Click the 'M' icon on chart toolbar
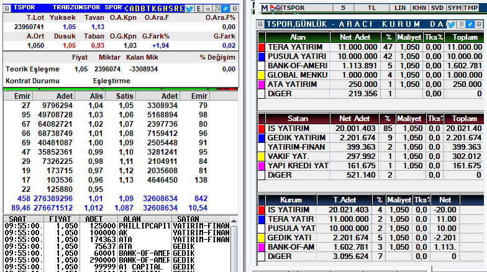 (265, 7)
